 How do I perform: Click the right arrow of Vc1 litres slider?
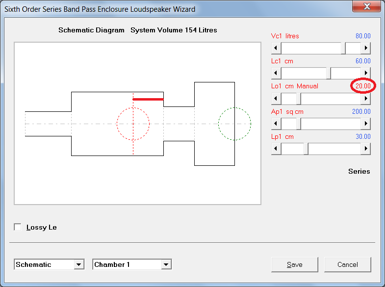tap(365, 48)
